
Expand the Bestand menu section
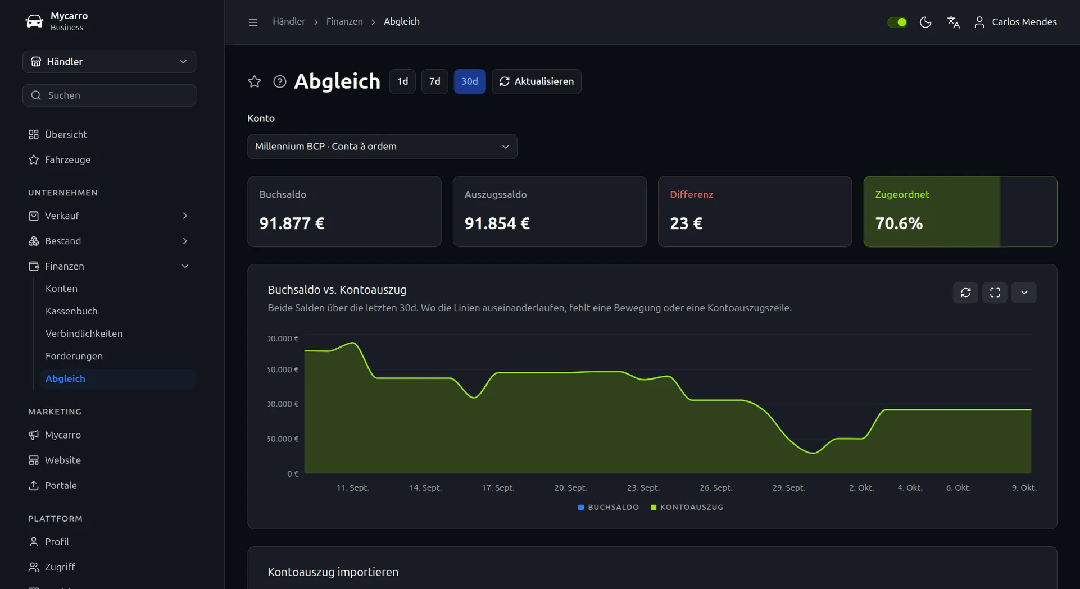pyautogui.click(x=109, y=241)
